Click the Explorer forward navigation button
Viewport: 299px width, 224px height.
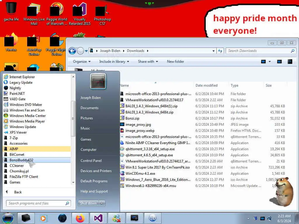pos(81,51)
